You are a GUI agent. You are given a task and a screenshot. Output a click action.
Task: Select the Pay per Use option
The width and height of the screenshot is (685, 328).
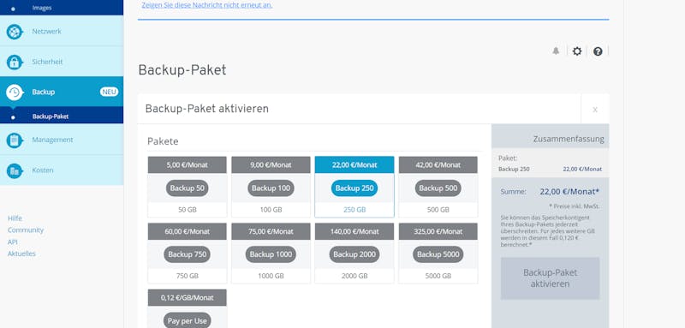(187, 320)
